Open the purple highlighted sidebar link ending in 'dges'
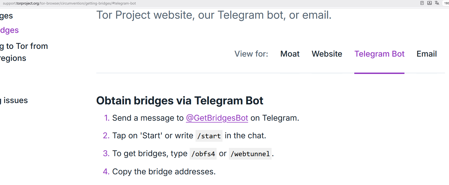The width and height of the screenshot is (449, 185). (x=9, y=30)
